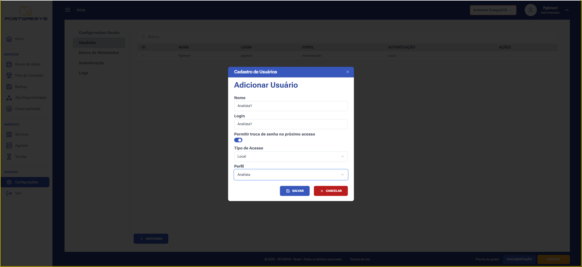Image resolution: width=582 pixels, height=267 pixels.
Task: Switch to the Banco de Metadados tab
Action: (x=99, y=53)
